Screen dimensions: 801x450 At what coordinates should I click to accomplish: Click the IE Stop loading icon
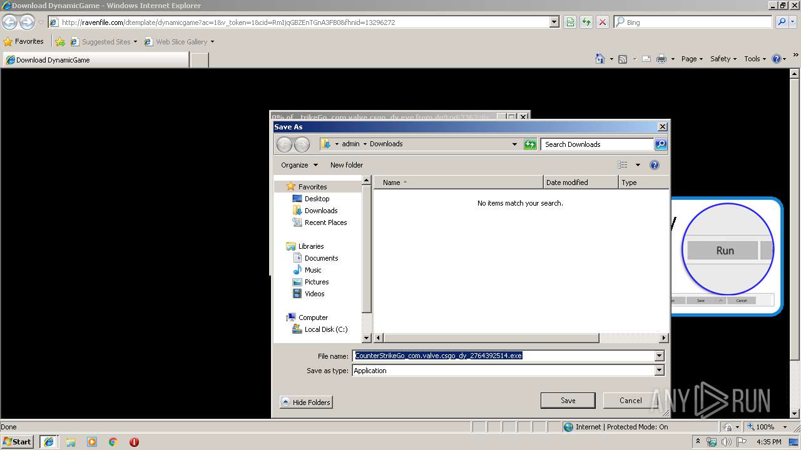pyautogui.click(x=602, y=22)
